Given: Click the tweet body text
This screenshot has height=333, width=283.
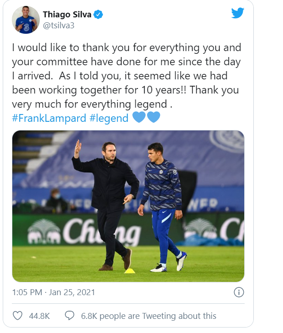Looking at the screenshot, I should coord(126,76).
